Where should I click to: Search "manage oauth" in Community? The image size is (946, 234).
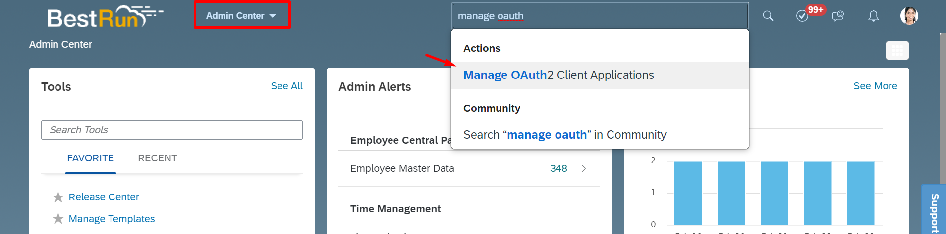[x=600, y=135]
